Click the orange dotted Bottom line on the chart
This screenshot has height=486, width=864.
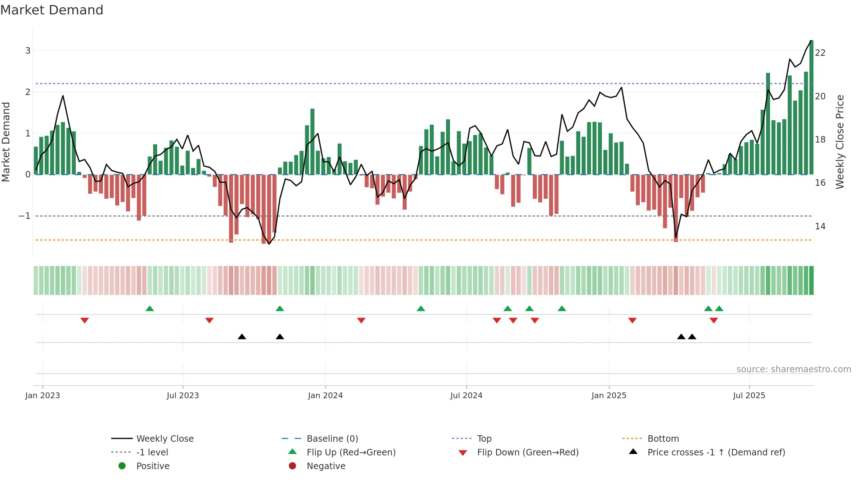pyautogui.click(x=423, y=240)
